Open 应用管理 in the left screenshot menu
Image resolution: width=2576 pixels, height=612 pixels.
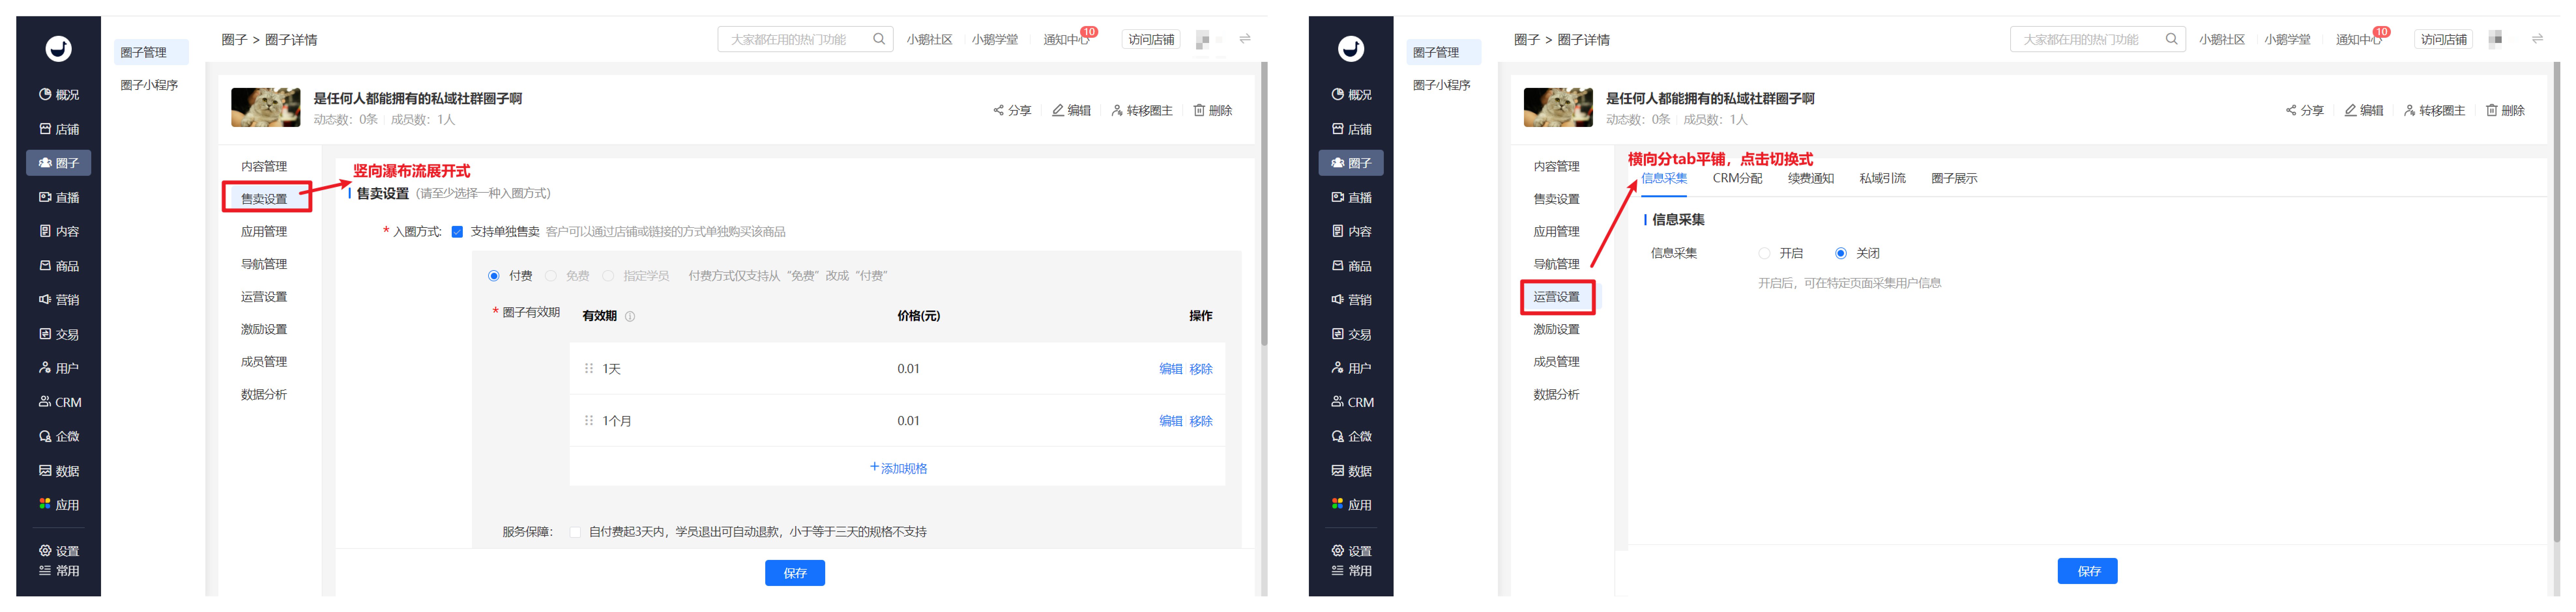point(264,232)
